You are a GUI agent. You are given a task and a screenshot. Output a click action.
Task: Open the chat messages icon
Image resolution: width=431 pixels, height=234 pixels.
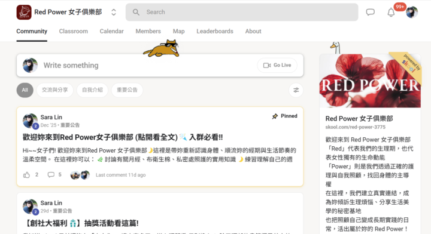coord(371,12)
